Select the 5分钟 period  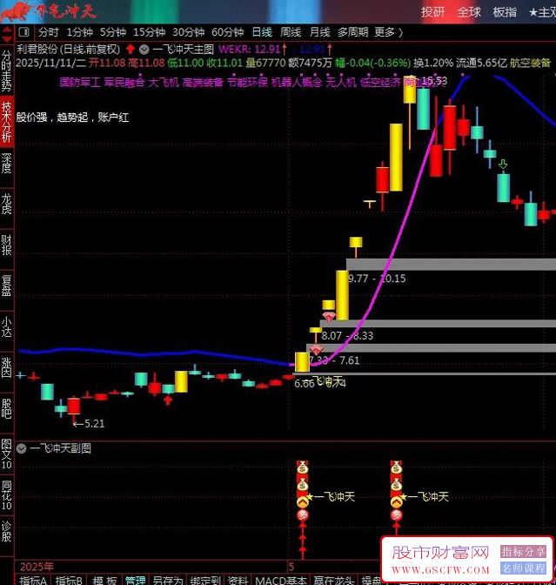pyautogui.click(x=112, y=32)
